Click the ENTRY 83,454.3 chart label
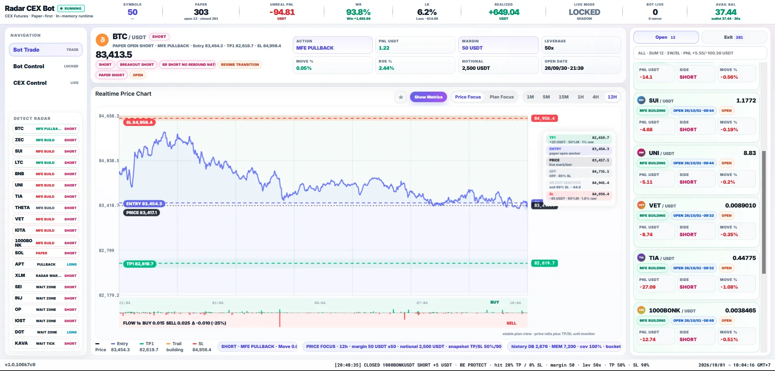The image size is (775, 371). [x=144, y=204]
